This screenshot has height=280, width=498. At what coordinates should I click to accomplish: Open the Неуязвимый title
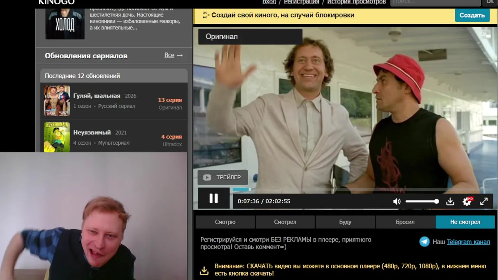tap(92, 132)
